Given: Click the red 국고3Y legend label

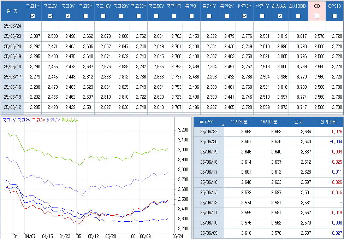Looking at the screenshot, I should tap(38, 120).
